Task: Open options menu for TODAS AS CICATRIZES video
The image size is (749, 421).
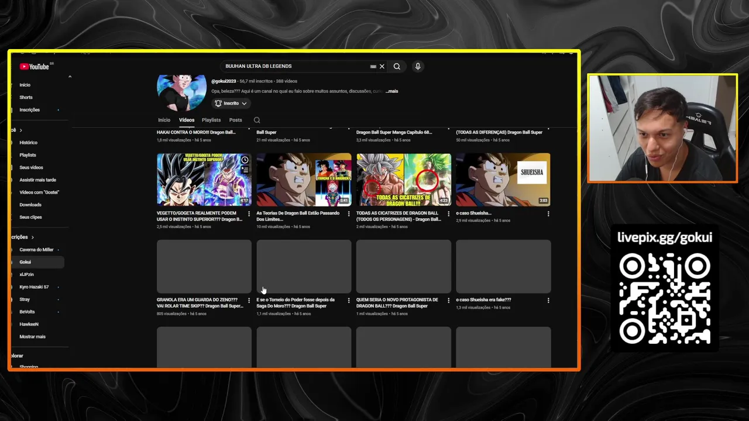Action: [449, 214]
